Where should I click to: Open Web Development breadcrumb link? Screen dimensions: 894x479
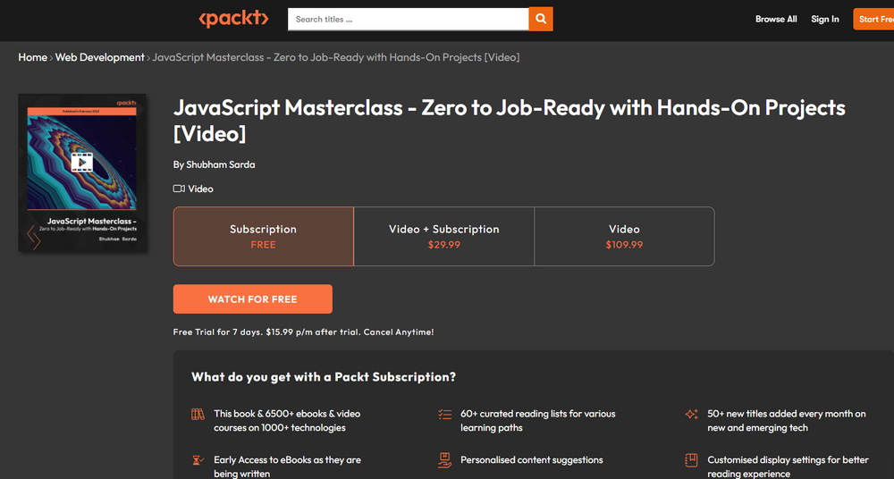click(100, 57)
